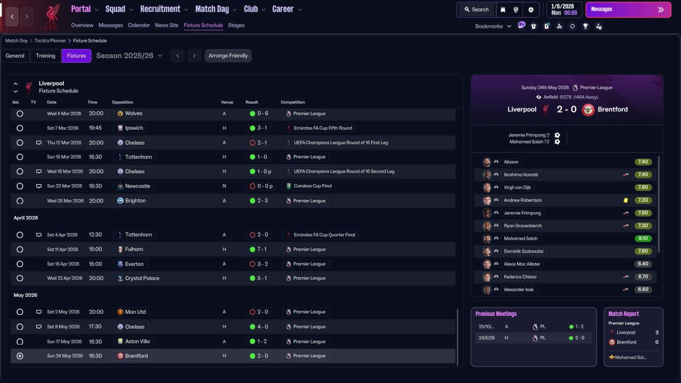Click the Everton club badge in fixture list
The height and width of the screenshot is (383, 681).
120,264
